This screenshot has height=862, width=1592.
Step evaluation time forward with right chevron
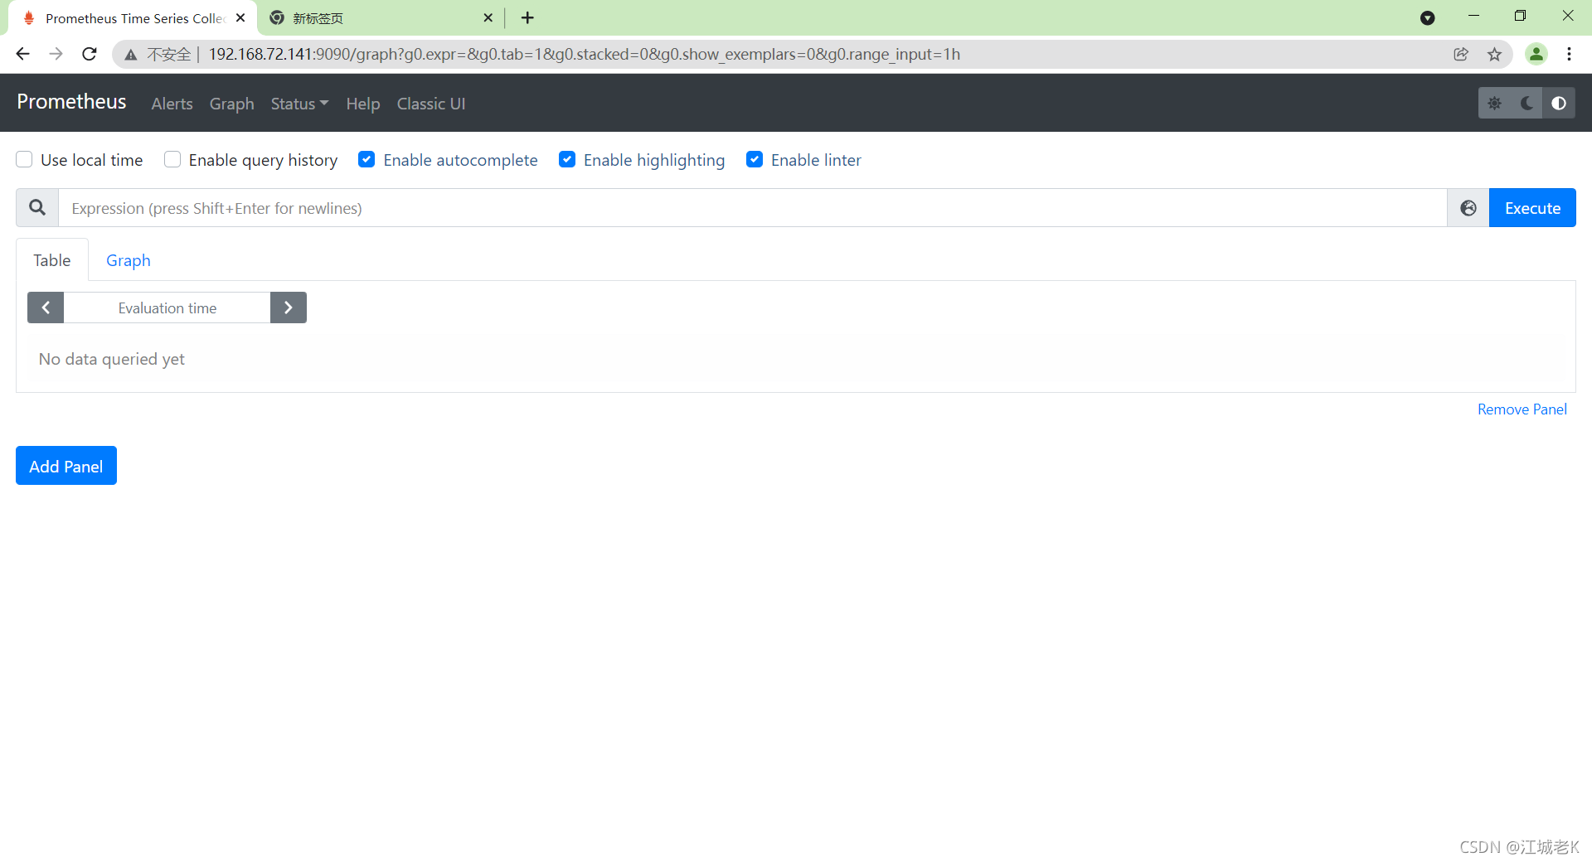click(289, 308)
